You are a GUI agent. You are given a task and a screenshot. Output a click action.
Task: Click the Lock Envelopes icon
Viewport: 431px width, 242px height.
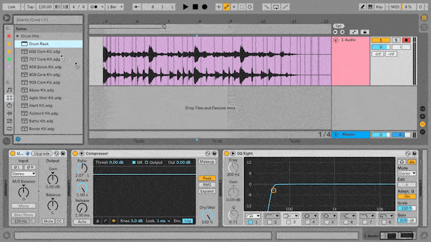[x=365, y=32]
